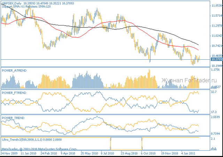
Task: Click the 8 Jul 2010 date label
Action: tap(108, 154)
